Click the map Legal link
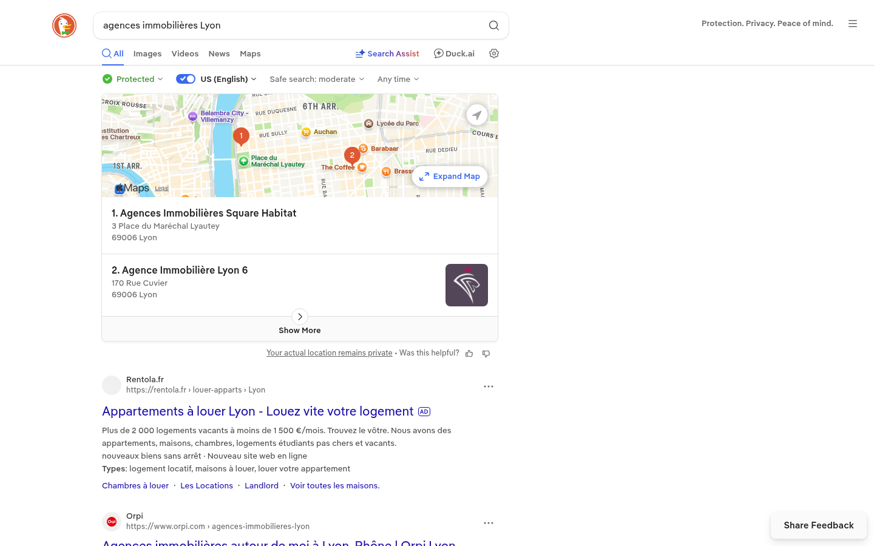Image resolution: width=874 pixels, height=546 pixels. pyautogui.click(x=161, y=188)
